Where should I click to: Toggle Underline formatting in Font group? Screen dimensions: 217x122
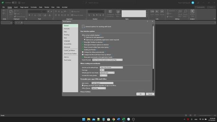(x=35, y=15)
